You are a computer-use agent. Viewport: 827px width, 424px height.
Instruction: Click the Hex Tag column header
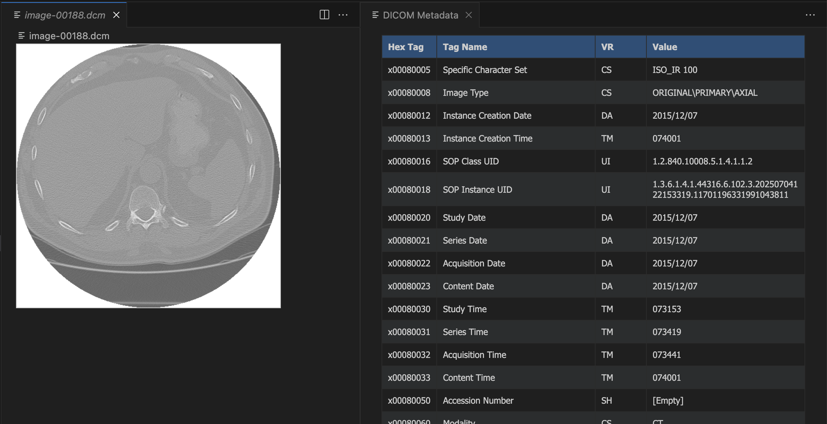[x=406, y=47]
